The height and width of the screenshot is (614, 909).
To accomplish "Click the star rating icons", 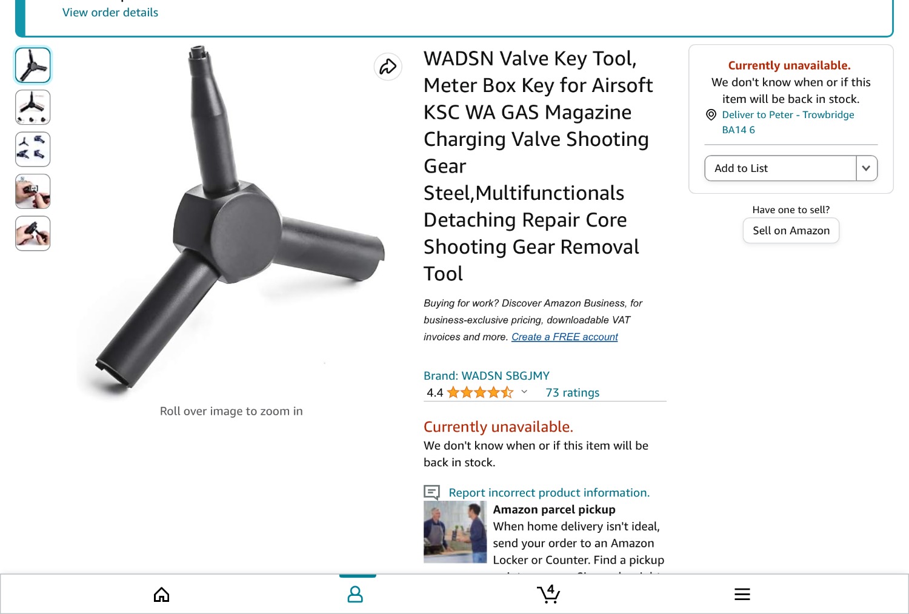I will tap(480, 392).
